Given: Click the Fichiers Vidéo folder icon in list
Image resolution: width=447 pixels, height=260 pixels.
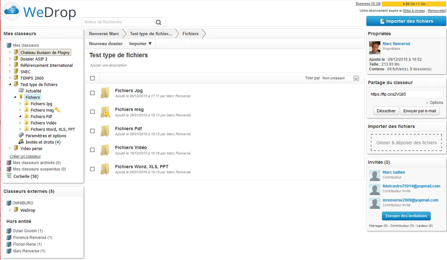Looking at the screenshot, I should [105, 150].
